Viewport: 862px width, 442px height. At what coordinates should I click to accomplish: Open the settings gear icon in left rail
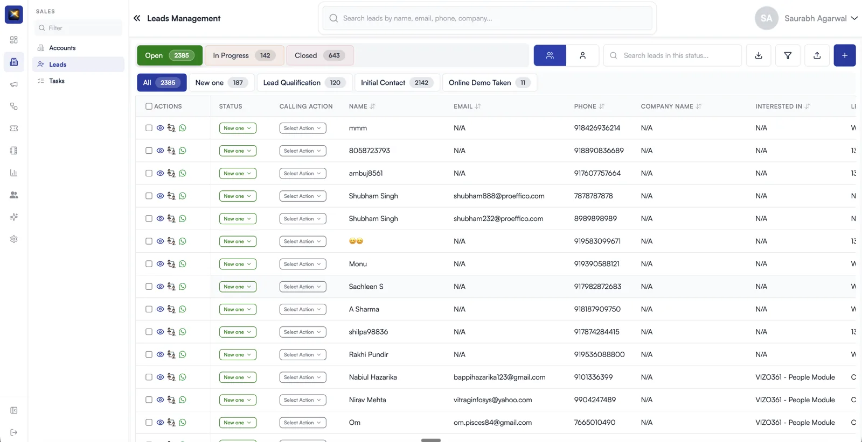click(14, 239)
